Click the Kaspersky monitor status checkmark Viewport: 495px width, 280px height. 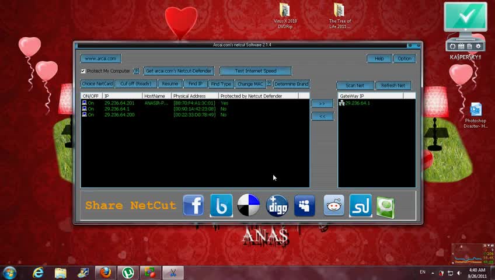pyautogui.click(x=465, y=16)
